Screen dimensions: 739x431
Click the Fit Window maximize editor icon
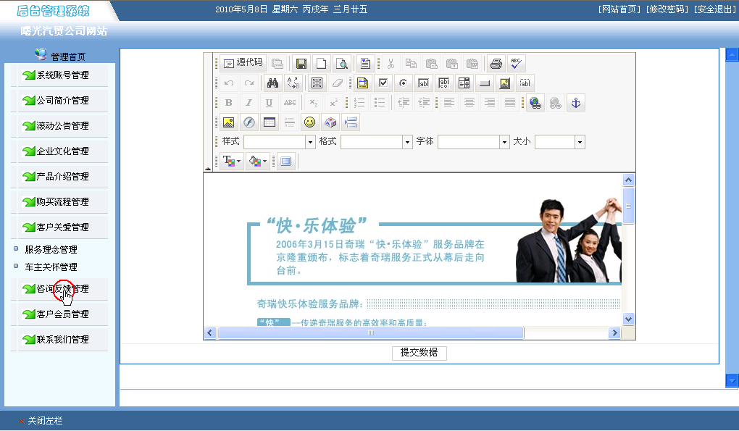[285, 161]
